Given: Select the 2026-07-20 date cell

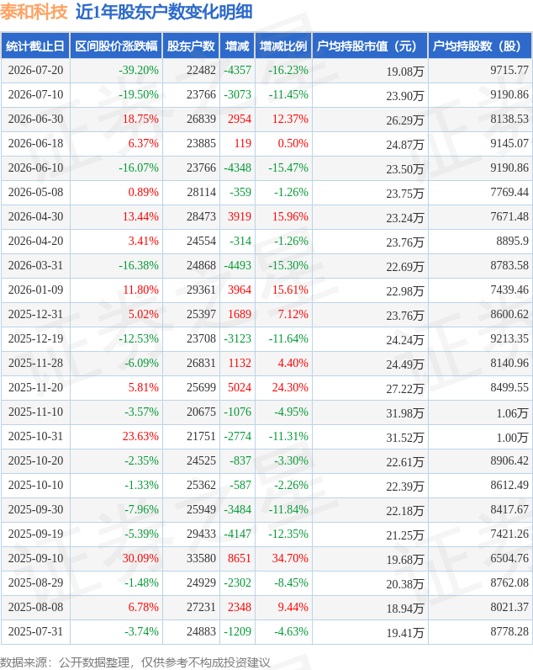Looking at the screenshot, I should pos(35,70).
